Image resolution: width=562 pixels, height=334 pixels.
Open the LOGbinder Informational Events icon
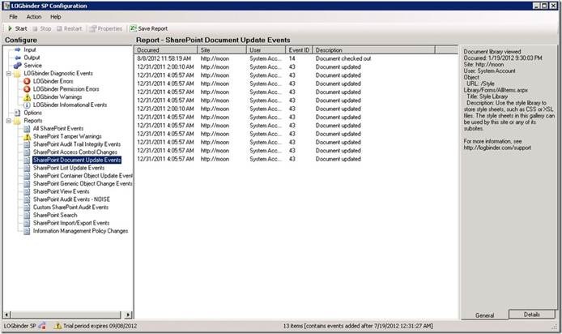27,105
